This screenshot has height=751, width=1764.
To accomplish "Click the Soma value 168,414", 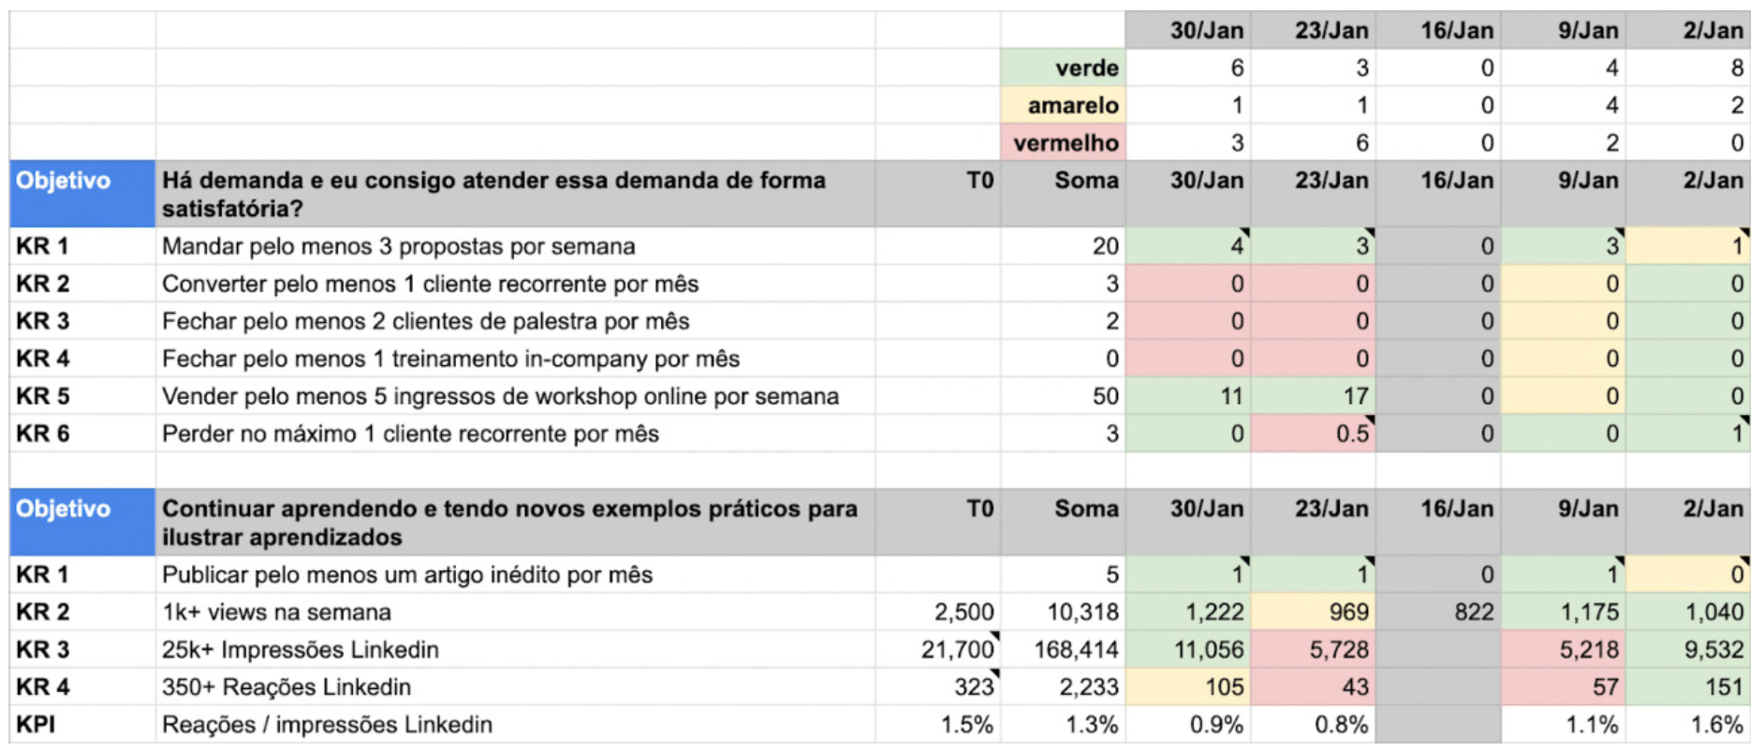I will (x=1063, y=649).
